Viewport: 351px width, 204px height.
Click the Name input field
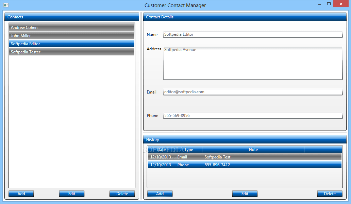coord(253,34)
